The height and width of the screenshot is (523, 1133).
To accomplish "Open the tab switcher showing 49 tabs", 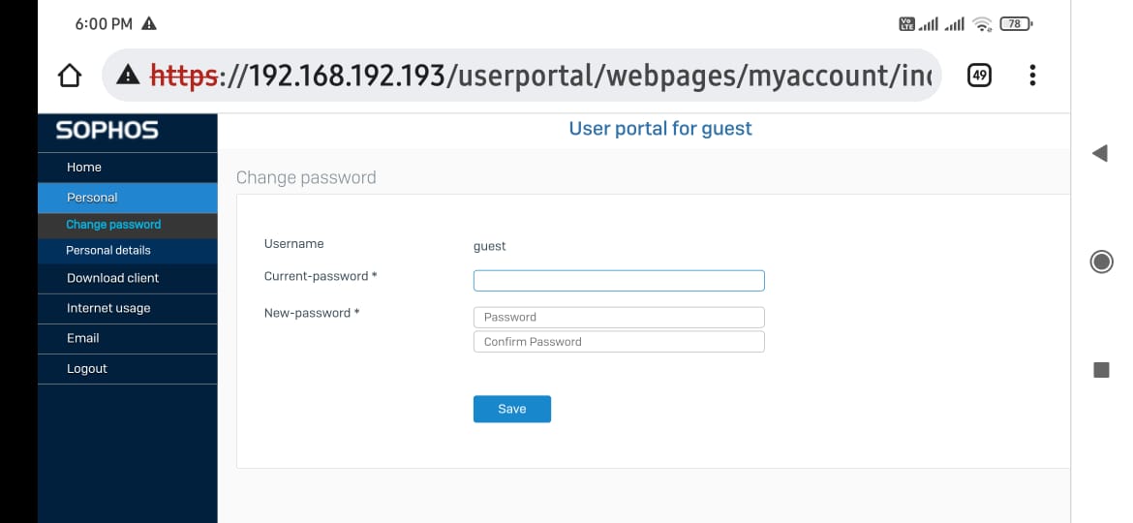I will click(x=979, y=76).
